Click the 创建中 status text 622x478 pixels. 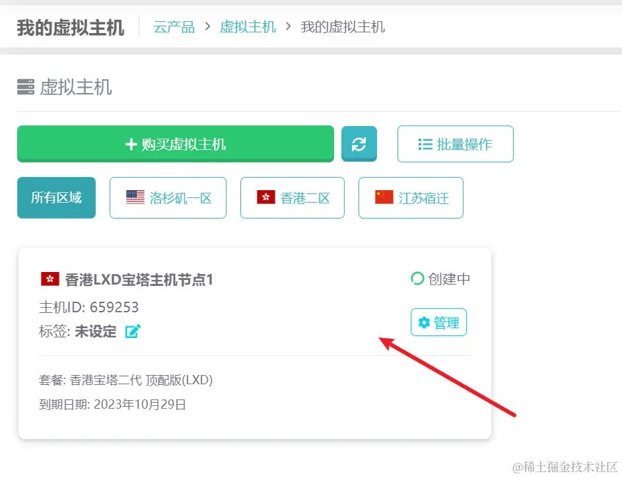tap(449, 279)
